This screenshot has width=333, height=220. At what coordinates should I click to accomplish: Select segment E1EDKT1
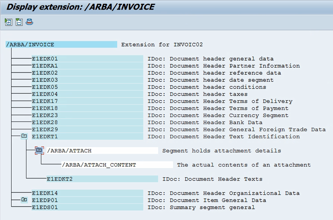coord(87,136)
